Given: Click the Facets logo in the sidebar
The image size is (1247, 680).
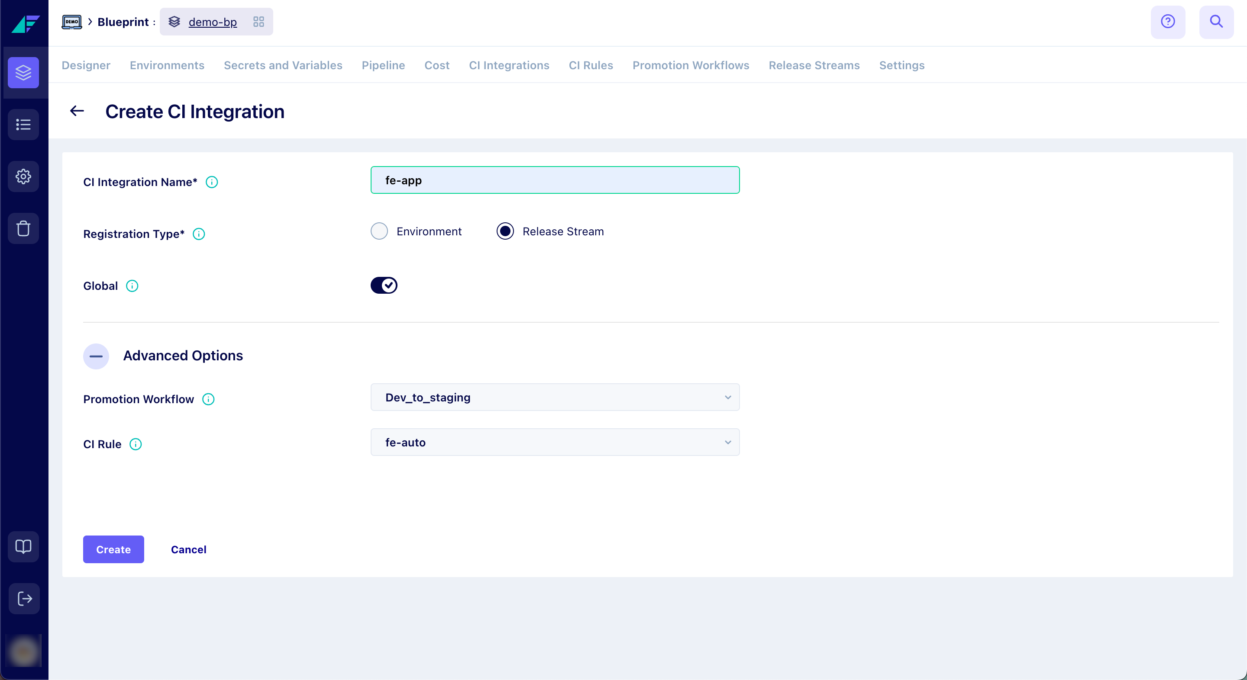Looking at the screenshot, I should (x=25, y=23).
